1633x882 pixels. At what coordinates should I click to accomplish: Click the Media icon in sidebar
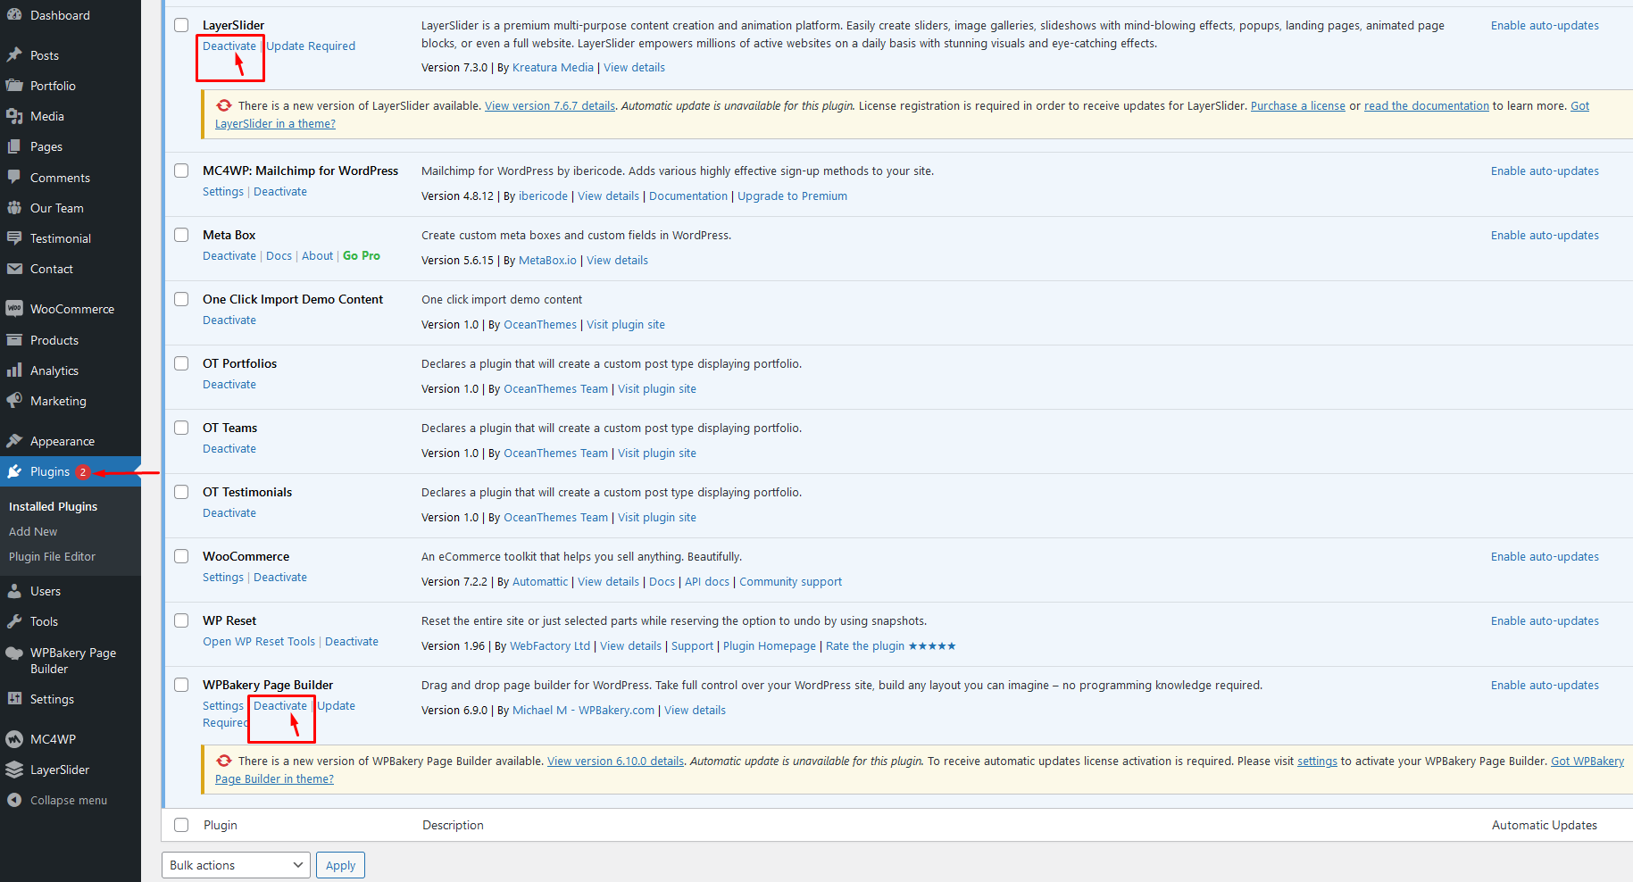(x=14, y=116)
